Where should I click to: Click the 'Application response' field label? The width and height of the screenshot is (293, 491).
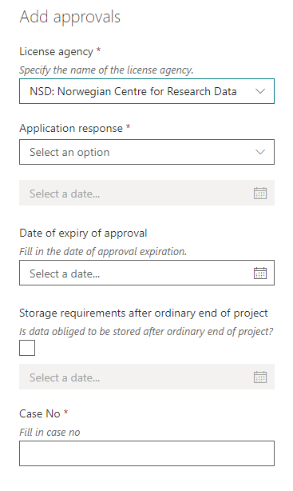coord(71,129)
